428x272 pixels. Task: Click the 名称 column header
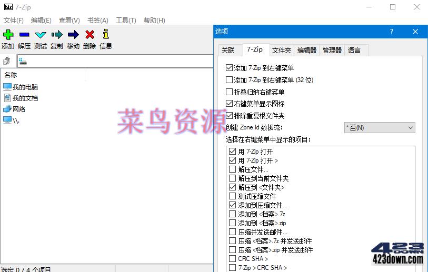pyautogui.click(x=43, y=75)
